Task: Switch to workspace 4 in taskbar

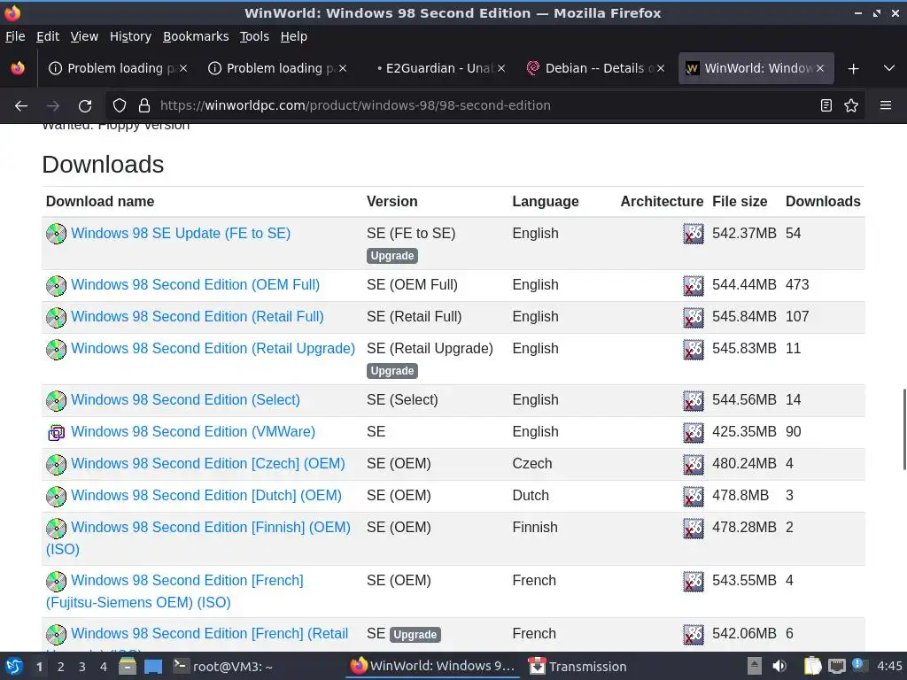Action: tap(104, 667)
